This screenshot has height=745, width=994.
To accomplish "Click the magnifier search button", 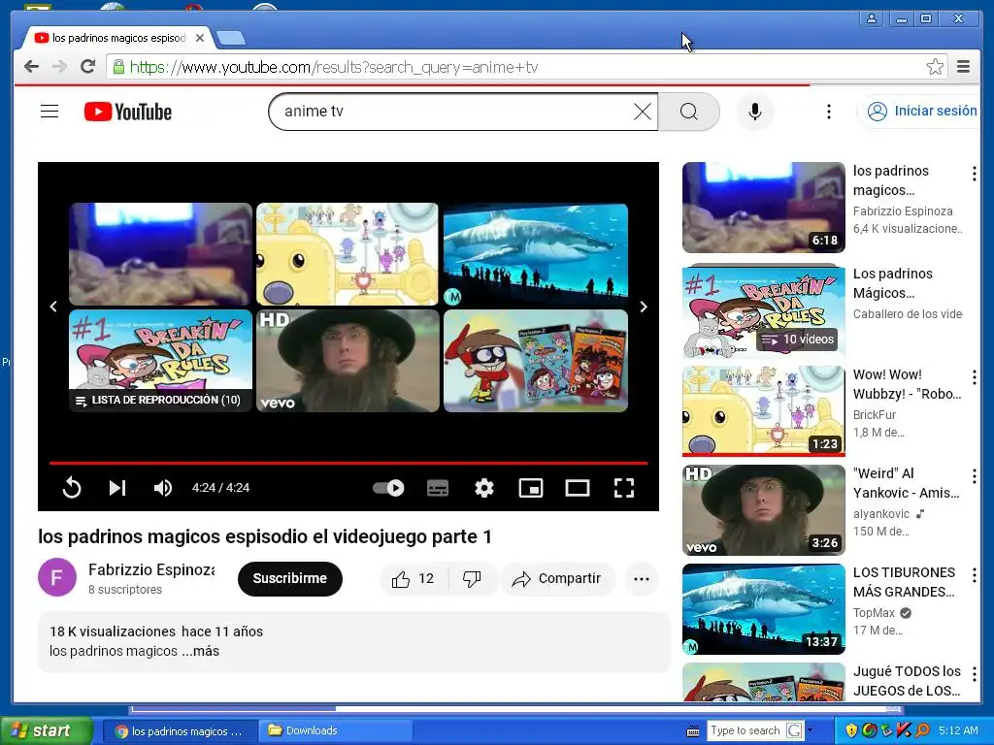I will (689, 112).
